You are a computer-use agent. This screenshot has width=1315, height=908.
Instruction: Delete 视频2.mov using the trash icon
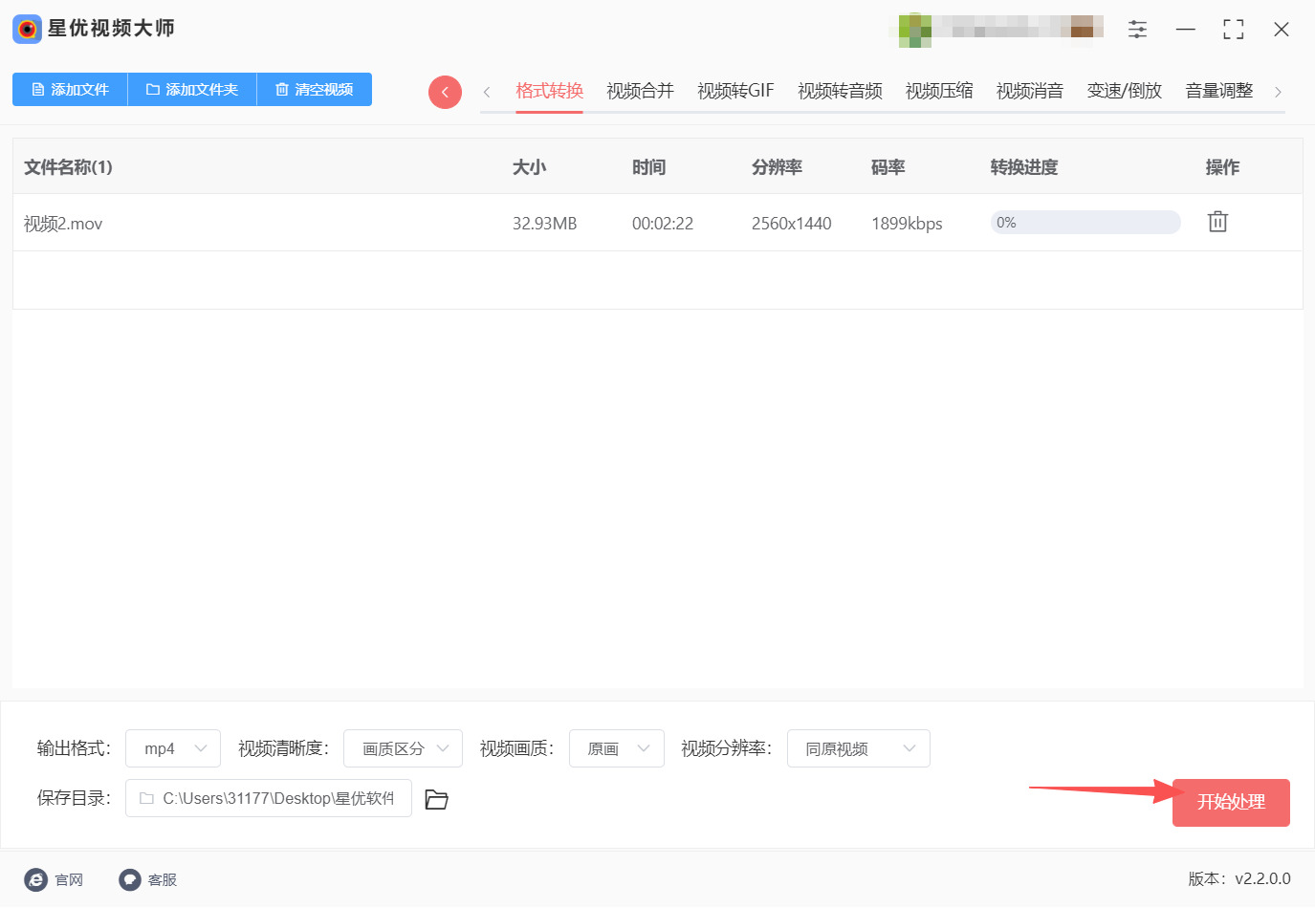point(1216,221)
